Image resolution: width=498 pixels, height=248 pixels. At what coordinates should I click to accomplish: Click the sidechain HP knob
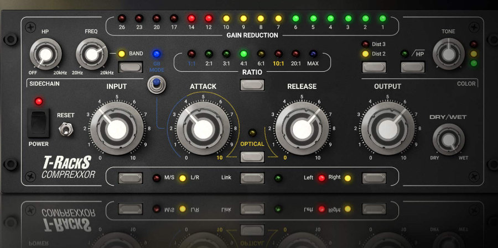tap(46, 54)
